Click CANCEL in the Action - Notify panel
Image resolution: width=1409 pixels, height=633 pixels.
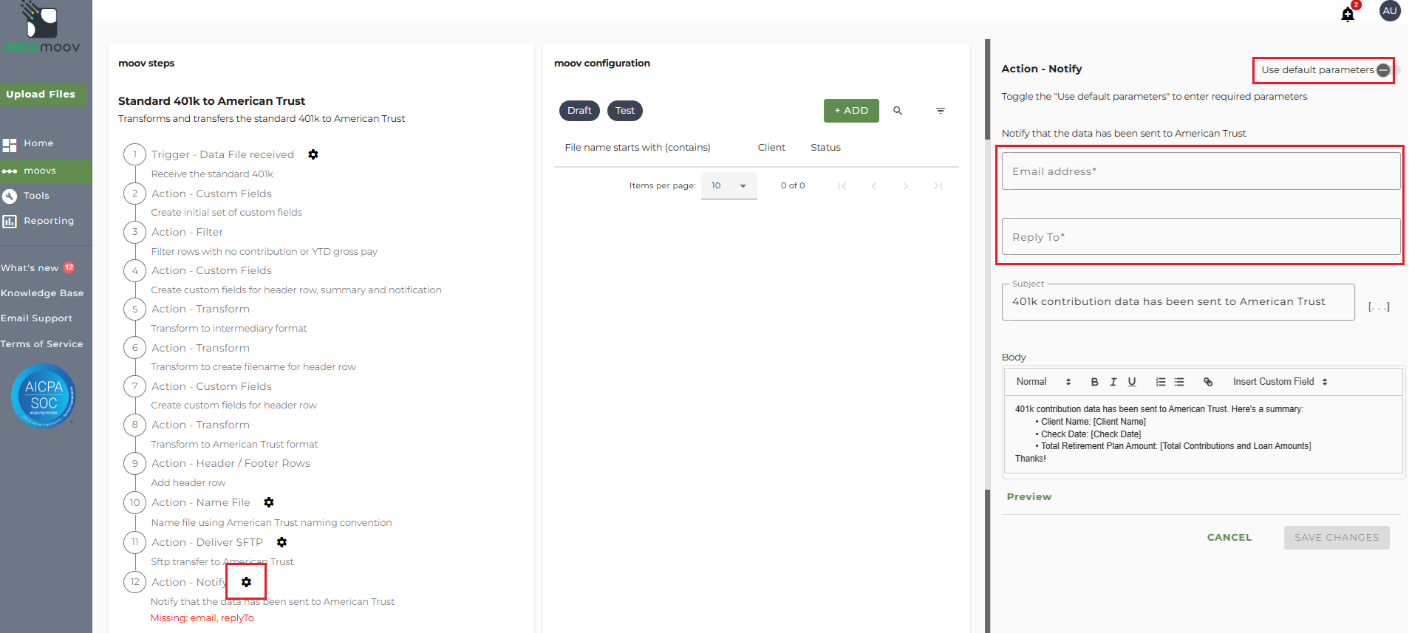tap(1229, 538)
